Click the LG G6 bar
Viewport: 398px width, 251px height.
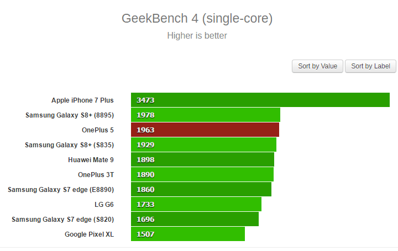196,205
